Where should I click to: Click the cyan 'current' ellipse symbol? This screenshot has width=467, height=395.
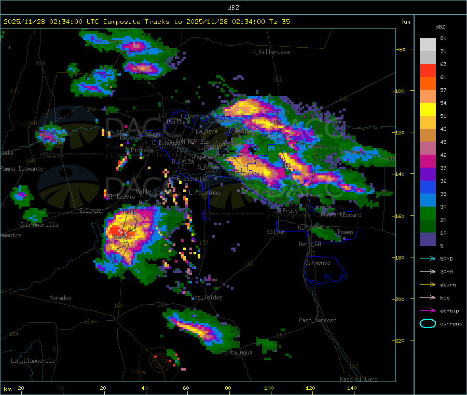point(428,323)
